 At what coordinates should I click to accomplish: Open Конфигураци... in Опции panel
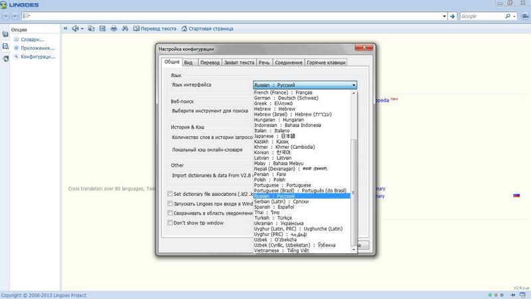(x=35, y=56)
